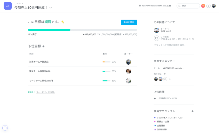The image size is (219, 133).
Task: Add a related project with plus icon
Action: tap(192, 111)
